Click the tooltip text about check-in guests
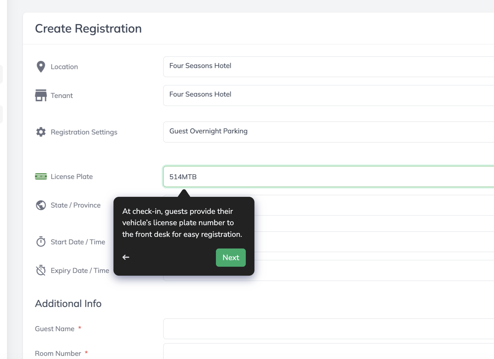Image resolution: width=494 pixels, height=359 pixels. click(x=182, y=223)
